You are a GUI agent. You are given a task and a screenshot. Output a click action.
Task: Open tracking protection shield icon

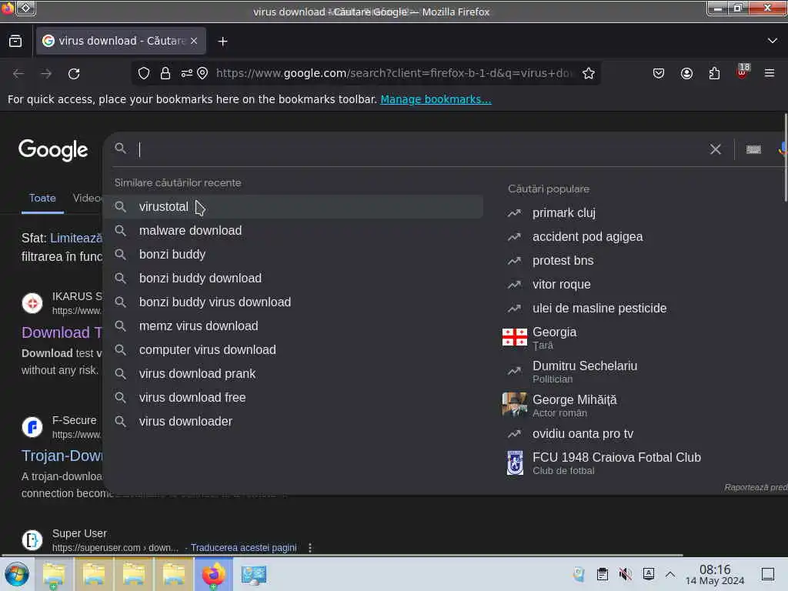pos(144,73)
